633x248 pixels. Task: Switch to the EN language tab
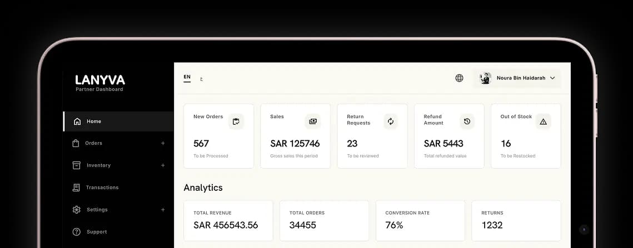(187, 77)
